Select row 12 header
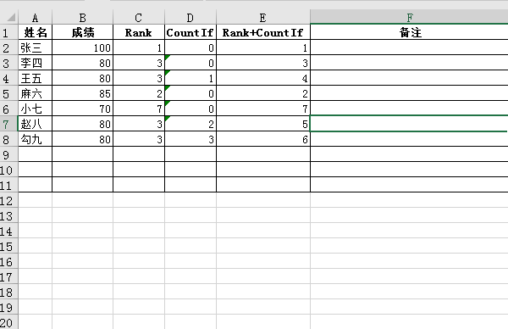The width and height of the screenshot is (508, 329). [x=9, y=200]
